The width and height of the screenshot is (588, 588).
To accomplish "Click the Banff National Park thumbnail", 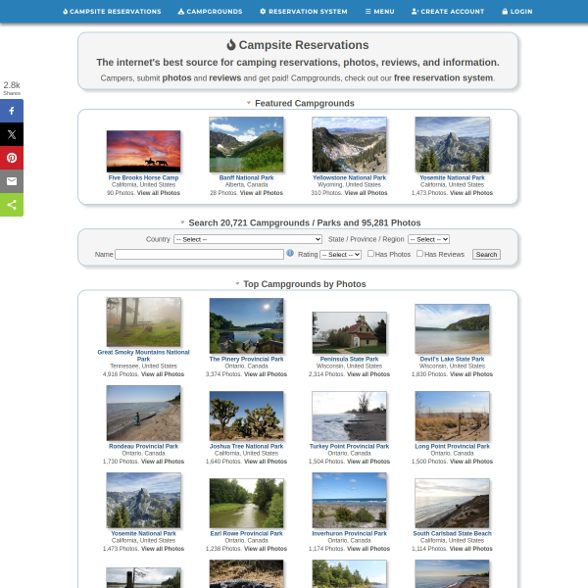I will pyautogui.click(x=246, y=144).
